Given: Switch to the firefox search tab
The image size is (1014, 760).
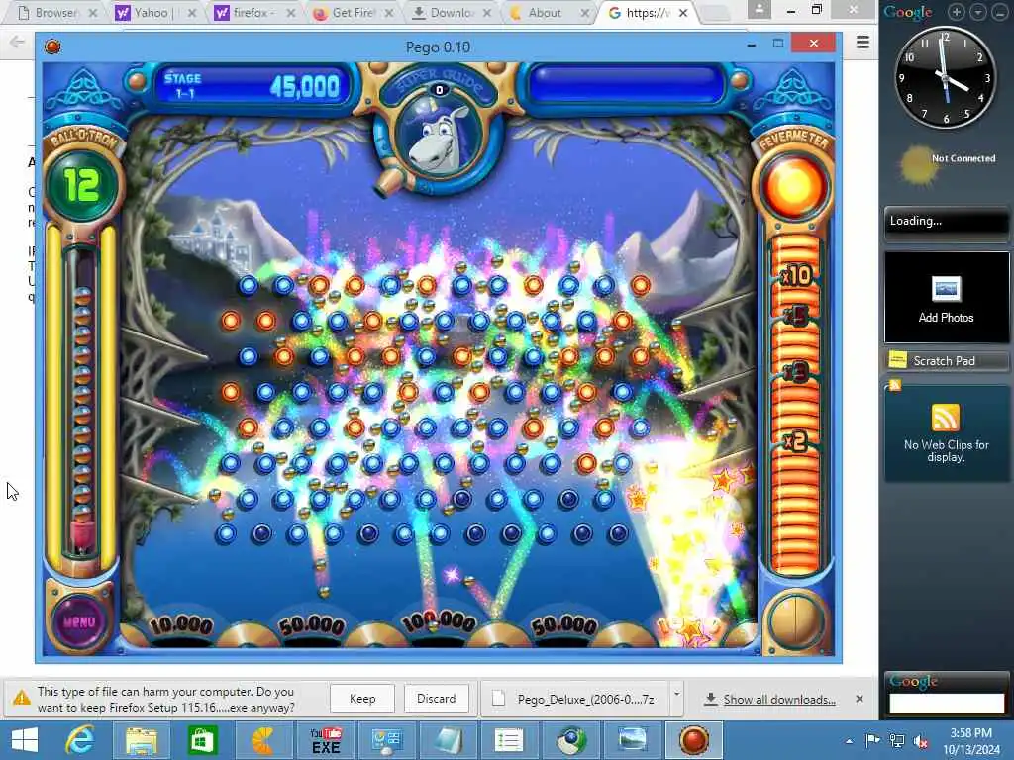Looking at the screenshot, I should [251, 13].
